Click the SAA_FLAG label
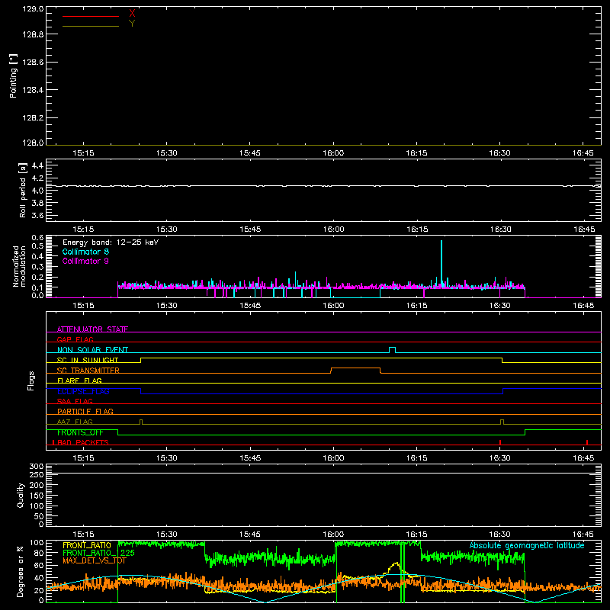610x610 pixels. (x=75, y=401)
